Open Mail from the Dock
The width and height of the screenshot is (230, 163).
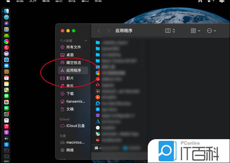tap(6, 66)
